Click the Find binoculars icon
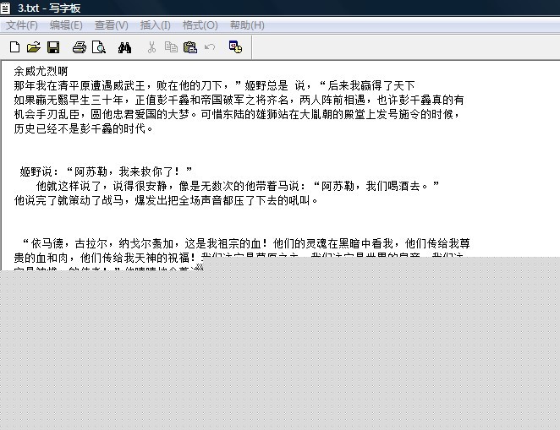This screenshot has width=560, height=430. tap(124, 47)
